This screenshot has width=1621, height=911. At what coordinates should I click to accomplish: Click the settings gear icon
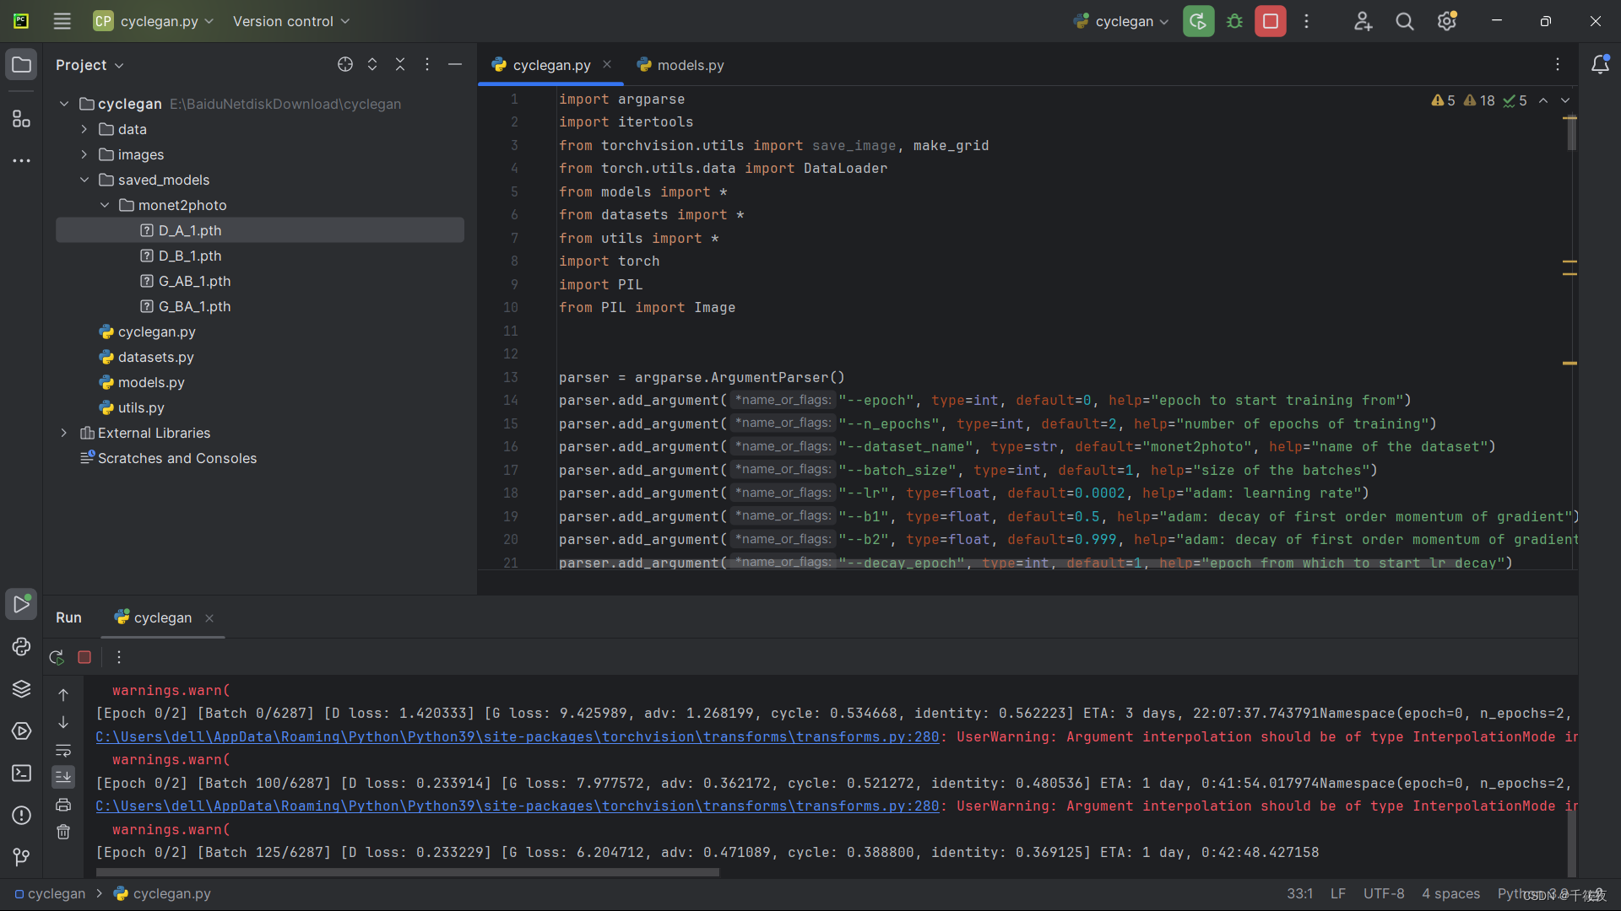point(1446,21)
